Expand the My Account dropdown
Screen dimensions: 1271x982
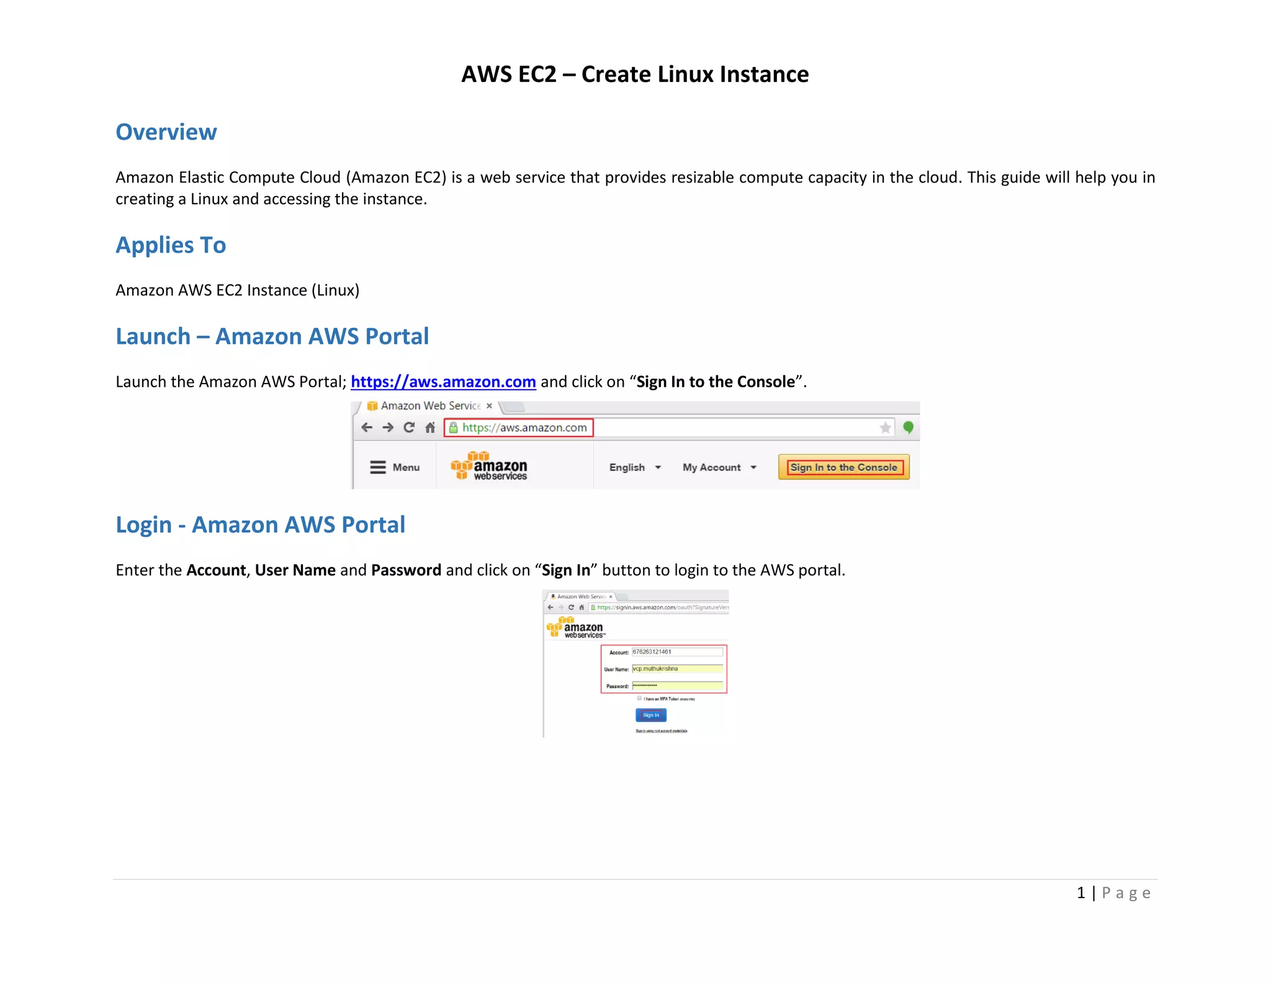click(x=719, y=467)
